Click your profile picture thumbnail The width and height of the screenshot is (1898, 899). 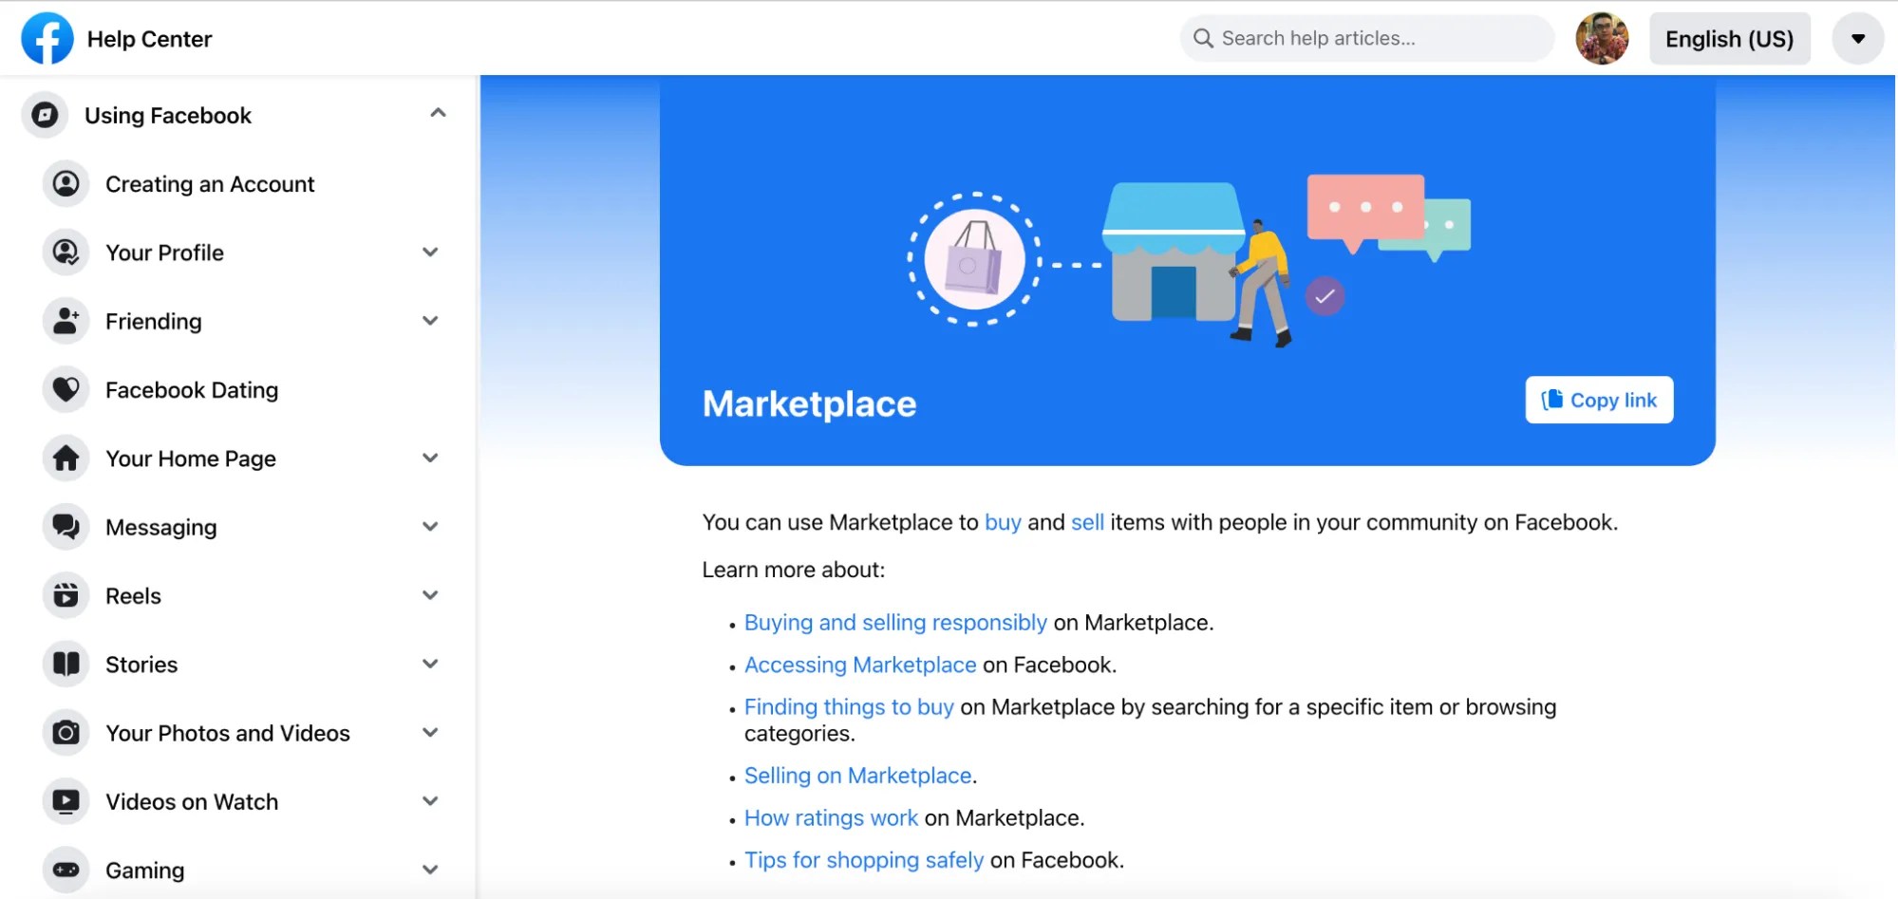point(1602,38)
